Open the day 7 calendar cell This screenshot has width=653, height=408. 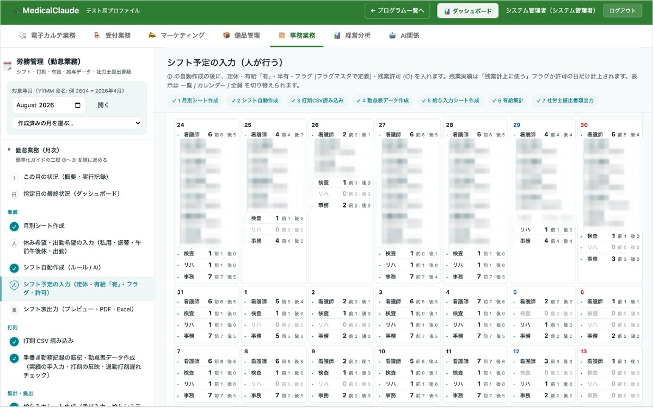click(206, 374)
